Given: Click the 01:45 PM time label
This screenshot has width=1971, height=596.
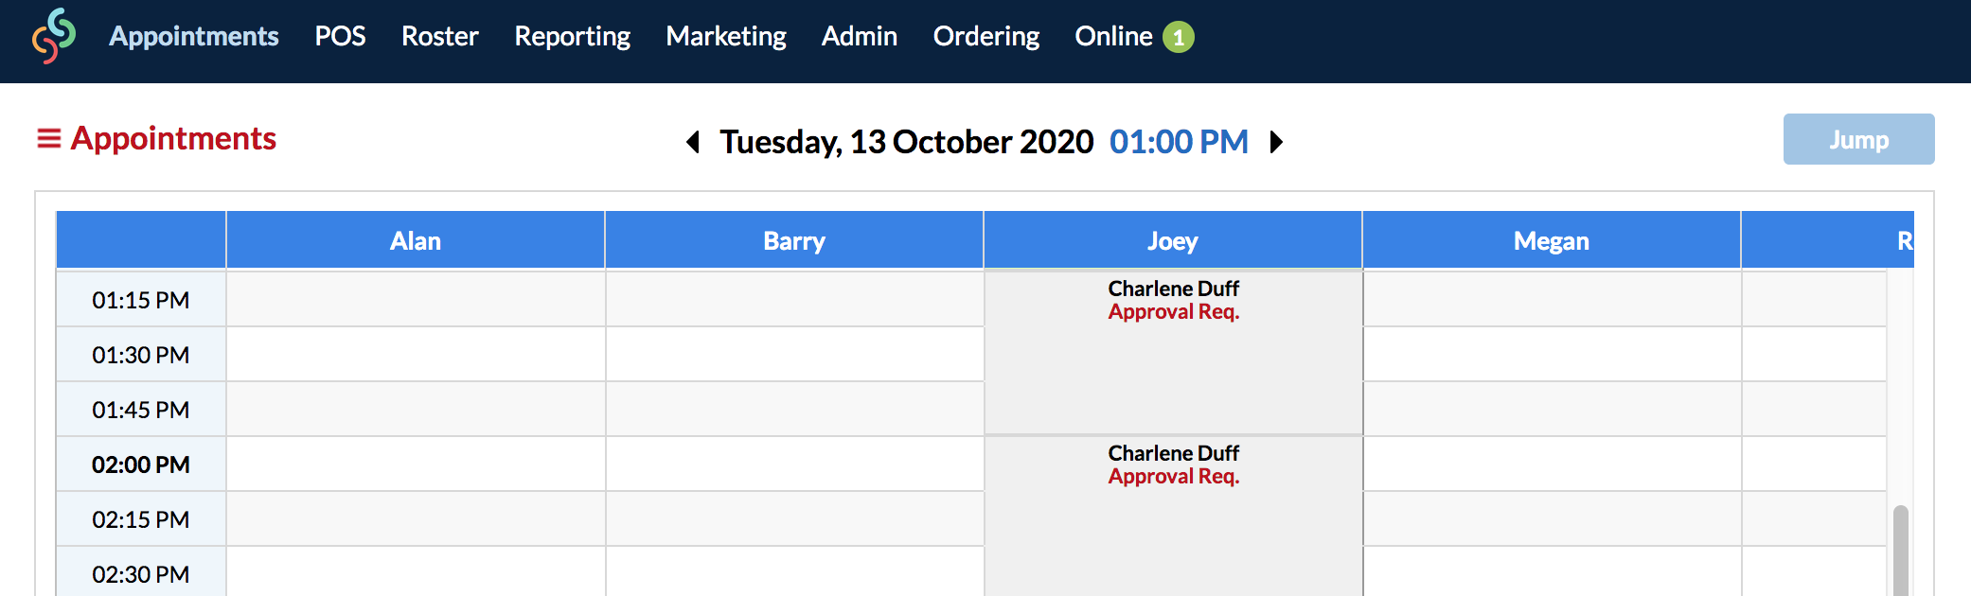Looking at the screenshot, I should pyautogui.click(x=141, y=410).
